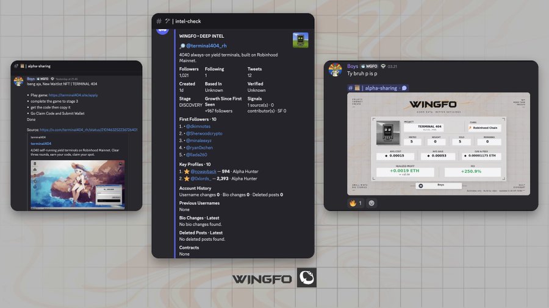The height and width of the screenshot is (308, 549).
Task: Click the magnifier icon before @terminal404_rh
Action: pyautogui.click(x=182, y=46)
